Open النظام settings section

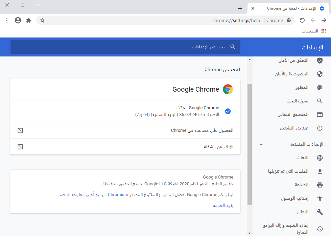click(303, 212)
